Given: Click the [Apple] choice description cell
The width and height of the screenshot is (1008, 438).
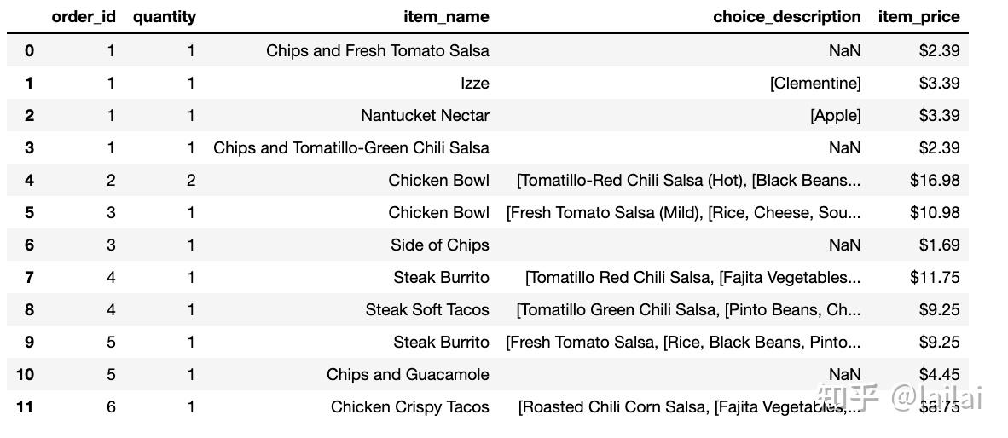Looking at the screenshot, I should point(835,115).
